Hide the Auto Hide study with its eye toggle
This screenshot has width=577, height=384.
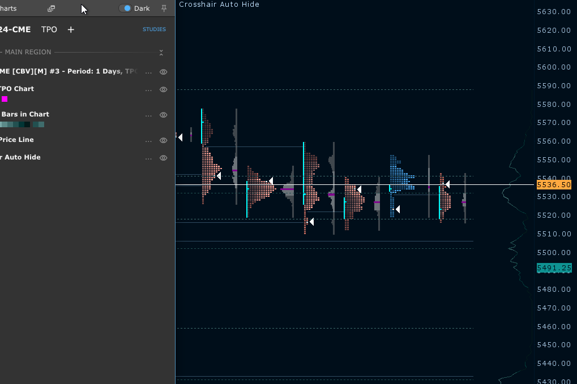pos(163,158)
